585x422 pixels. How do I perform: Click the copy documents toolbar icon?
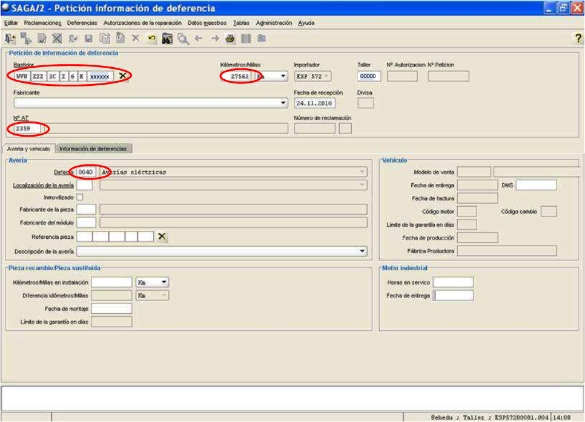point(104,38)
